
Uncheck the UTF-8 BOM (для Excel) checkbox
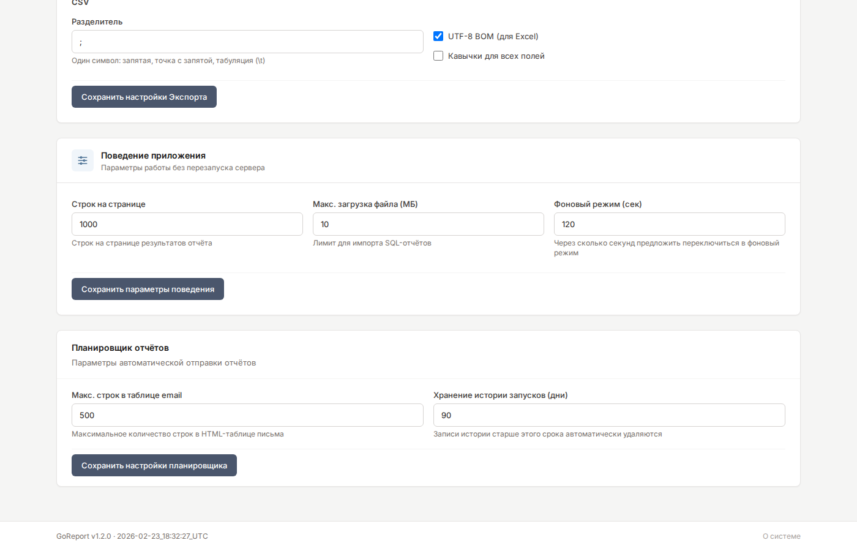(x=438, y=36)
